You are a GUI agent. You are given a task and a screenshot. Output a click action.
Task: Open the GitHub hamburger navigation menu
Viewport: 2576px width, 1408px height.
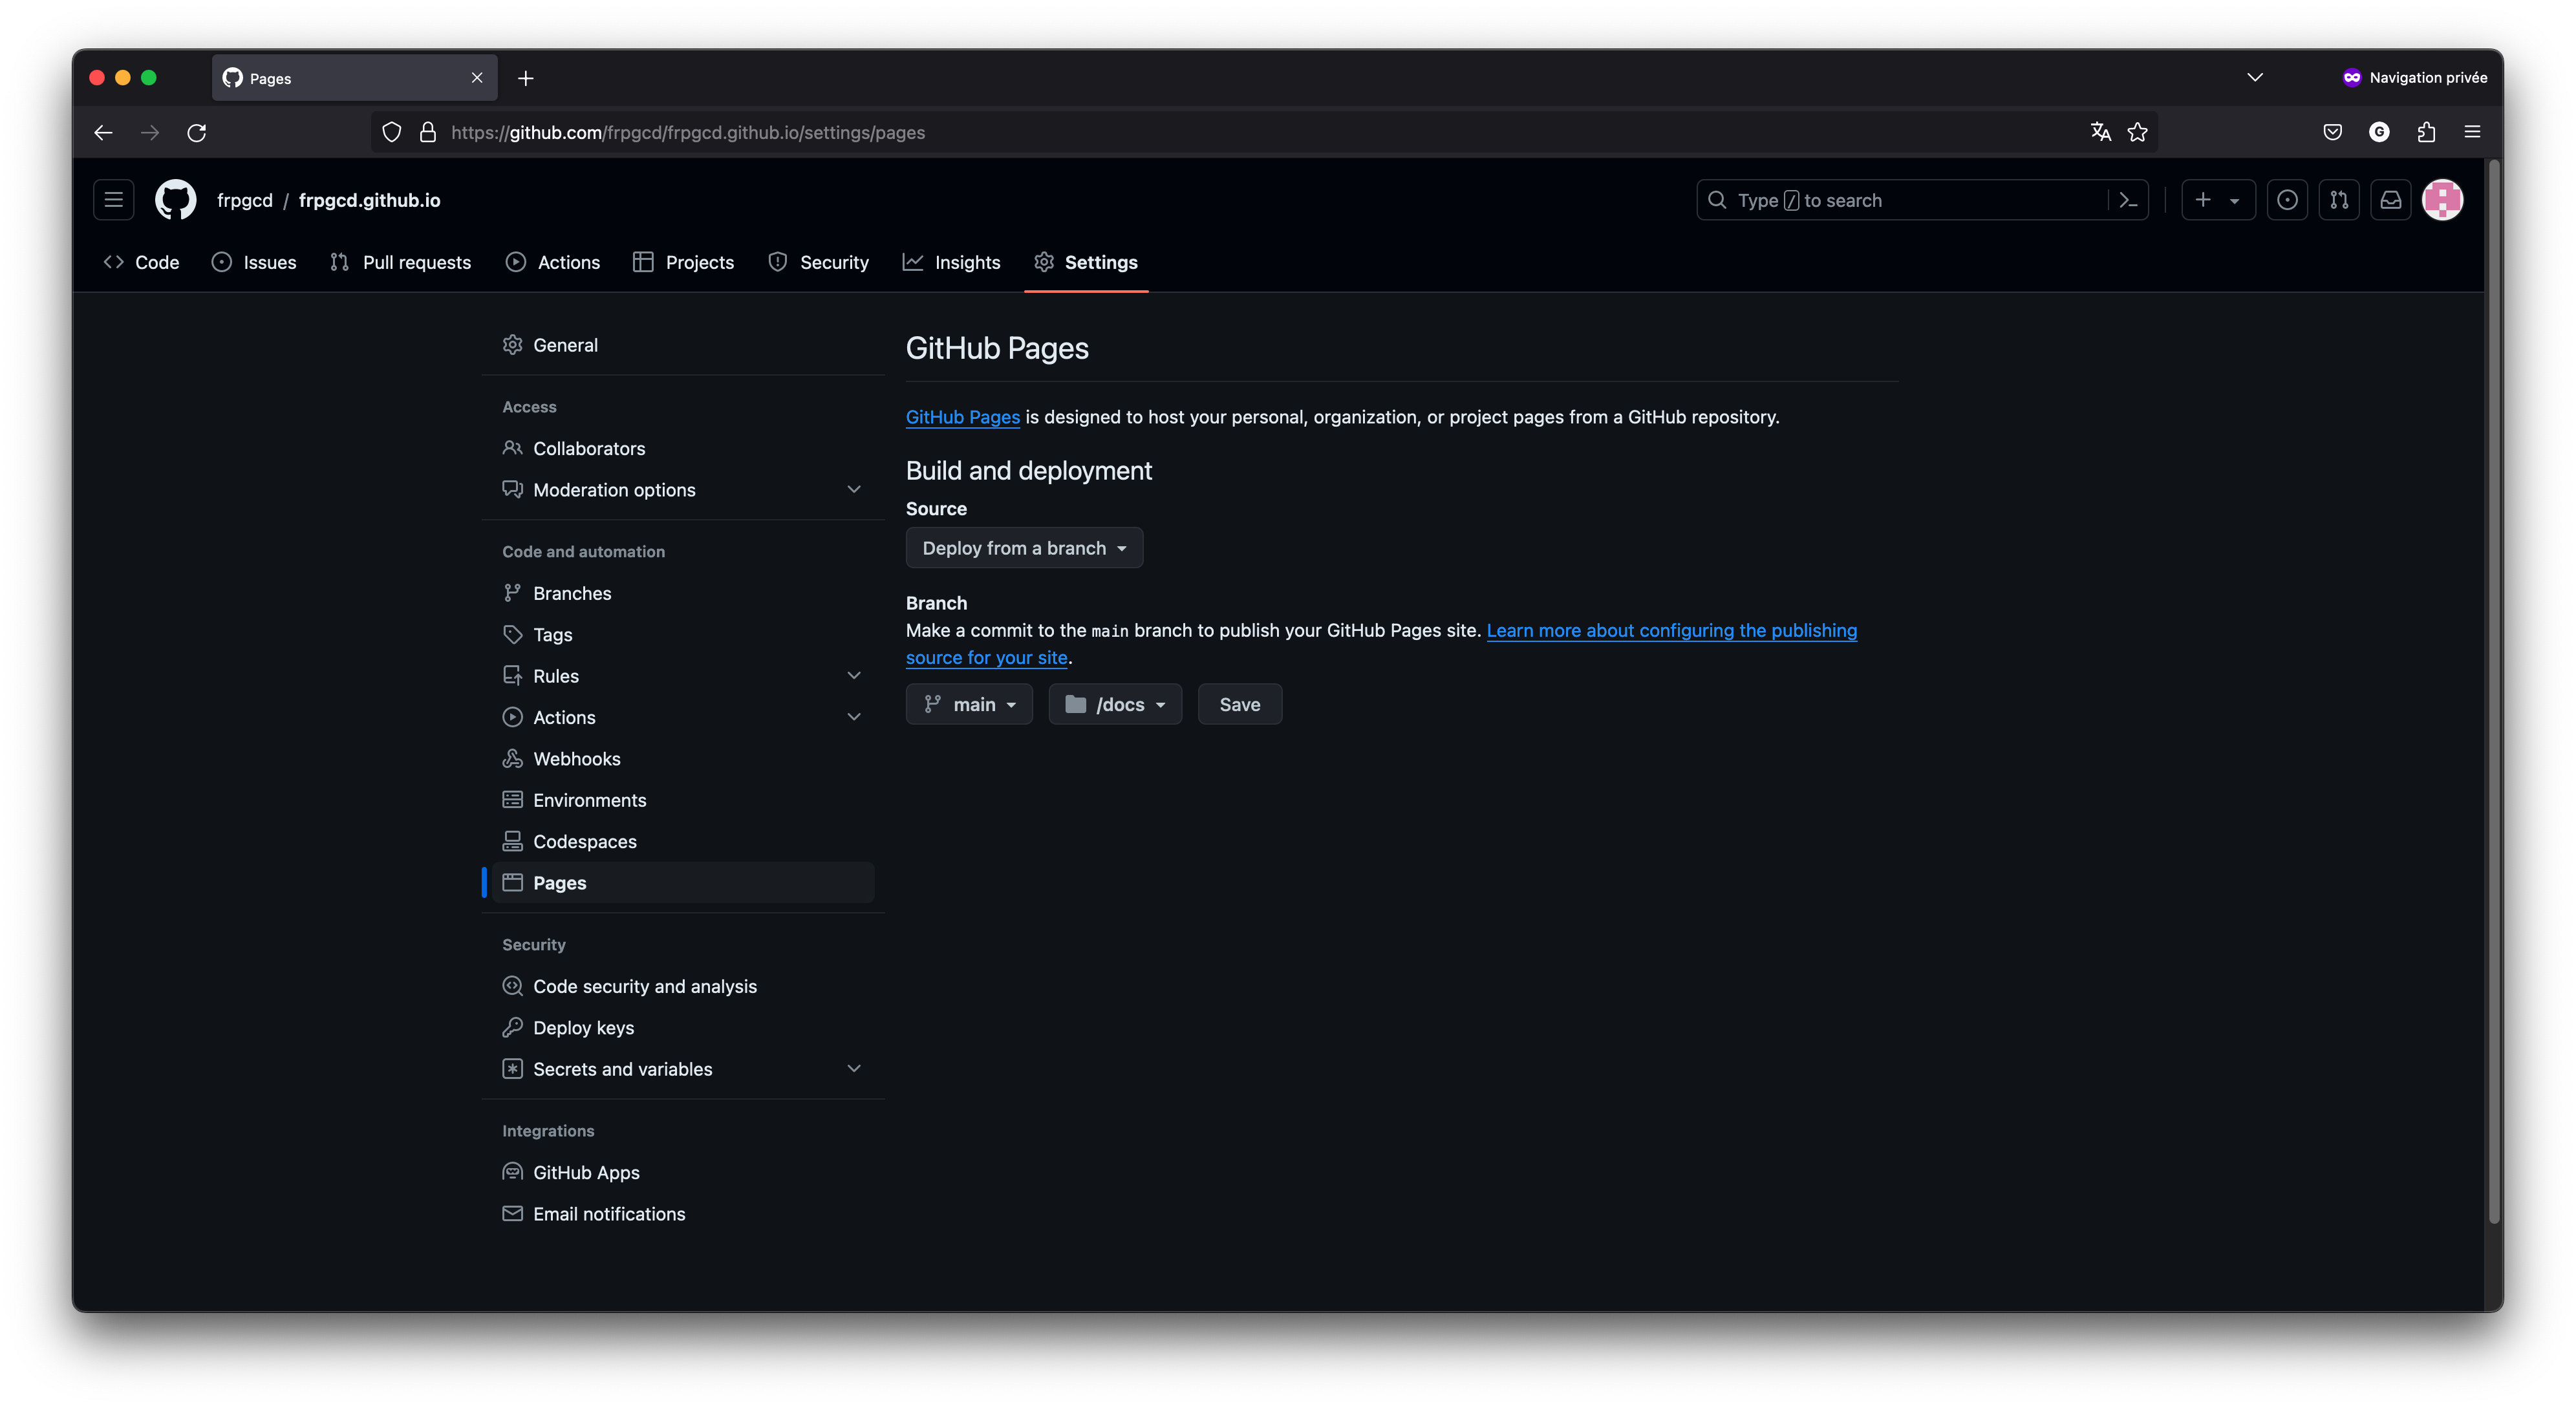(113, 200)
